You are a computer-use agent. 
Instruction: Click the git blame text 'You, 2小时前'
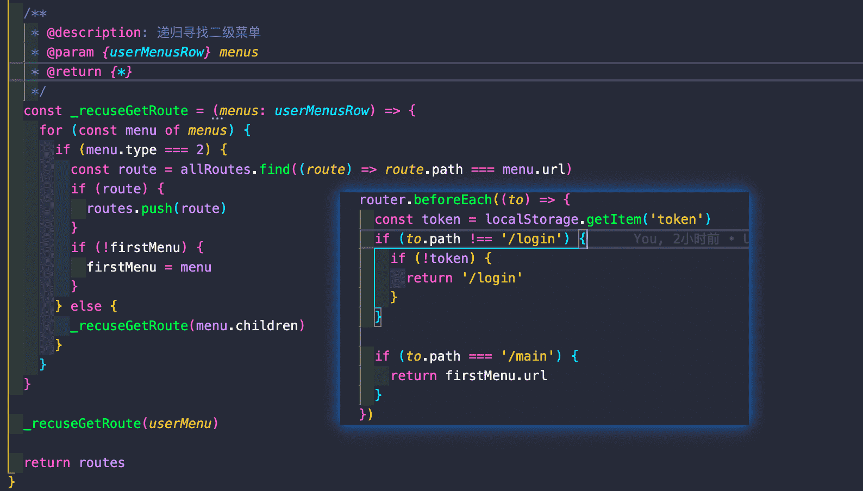(x=676, y=239)
